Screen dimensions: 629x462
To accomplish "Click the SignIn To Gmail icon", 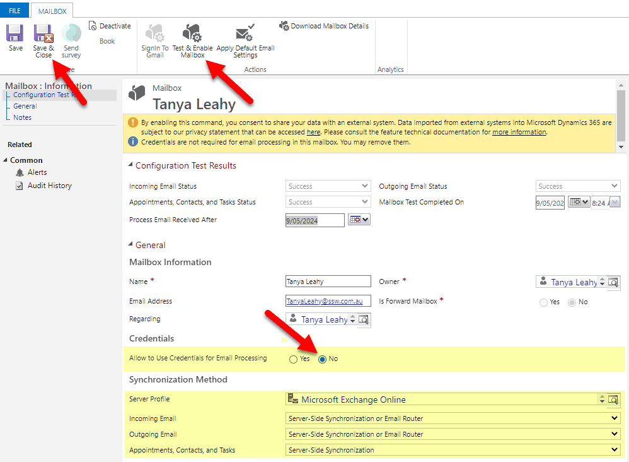I will pyautogui.click(x=154, y=33).
